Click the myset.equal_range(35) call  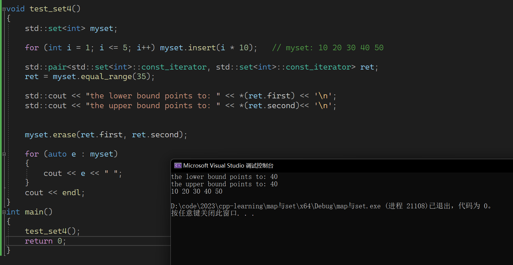(104, 77)
